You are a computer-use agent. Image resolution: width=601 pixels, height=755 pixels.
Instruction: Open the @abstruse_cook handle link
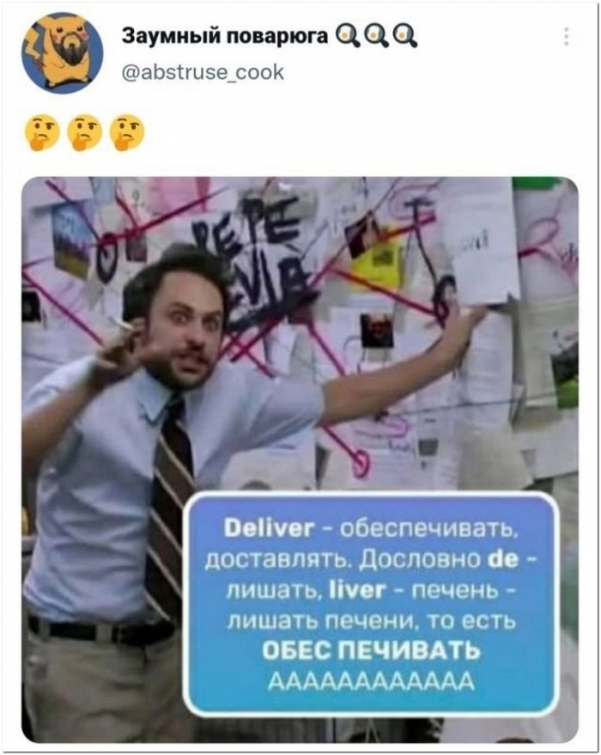[x=203, y=72]
